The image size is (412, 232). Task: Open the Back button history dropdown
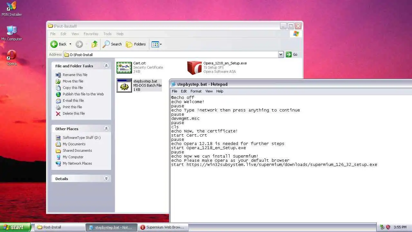pyautogui.click(x=70, y=44)
